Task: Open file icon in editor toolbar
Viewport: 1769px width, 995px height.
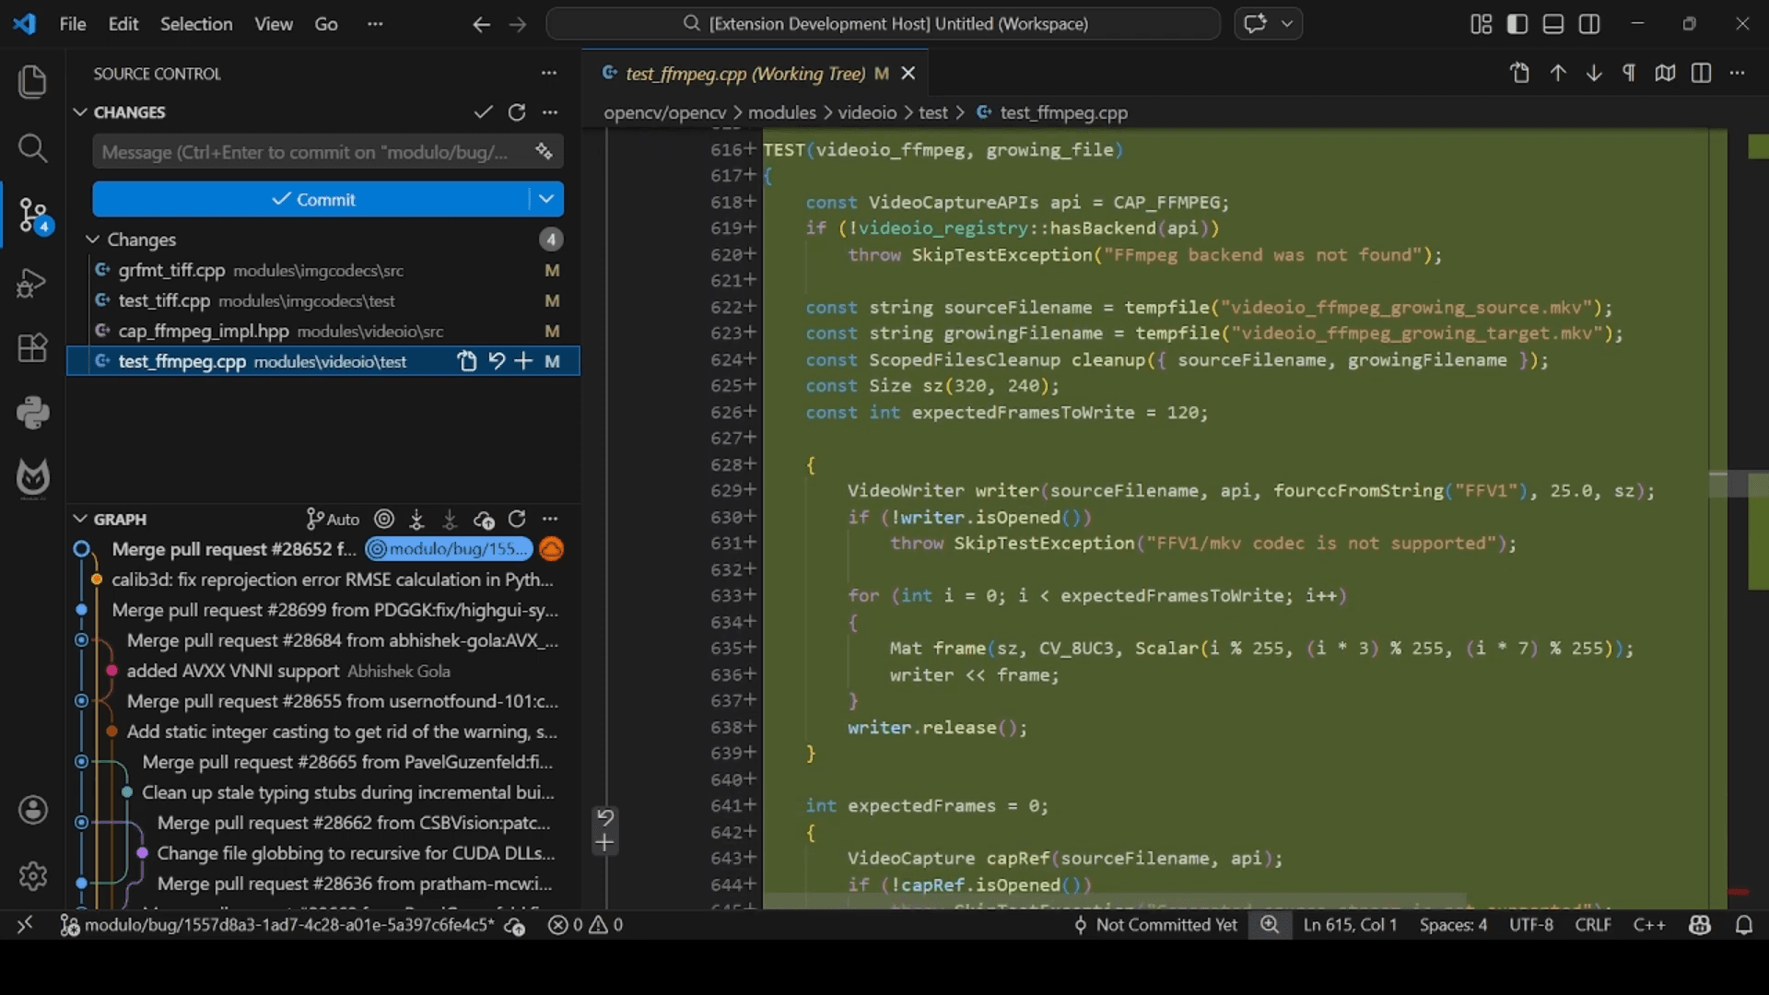Action: click(x=1520, y=73)
